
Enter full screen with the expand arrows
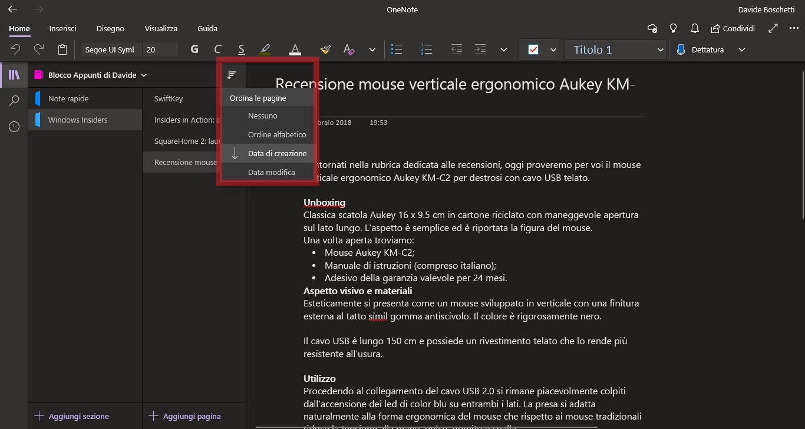pos(774,28)
